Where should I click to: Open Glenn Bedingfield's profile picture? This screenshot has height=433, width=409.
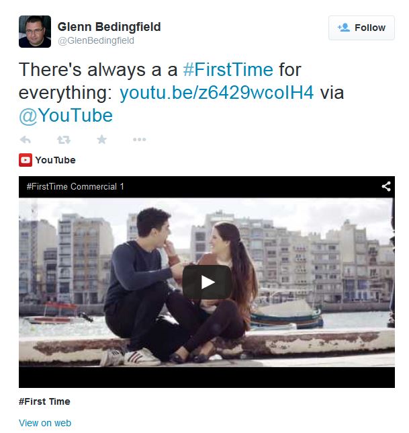pos(35,32)
